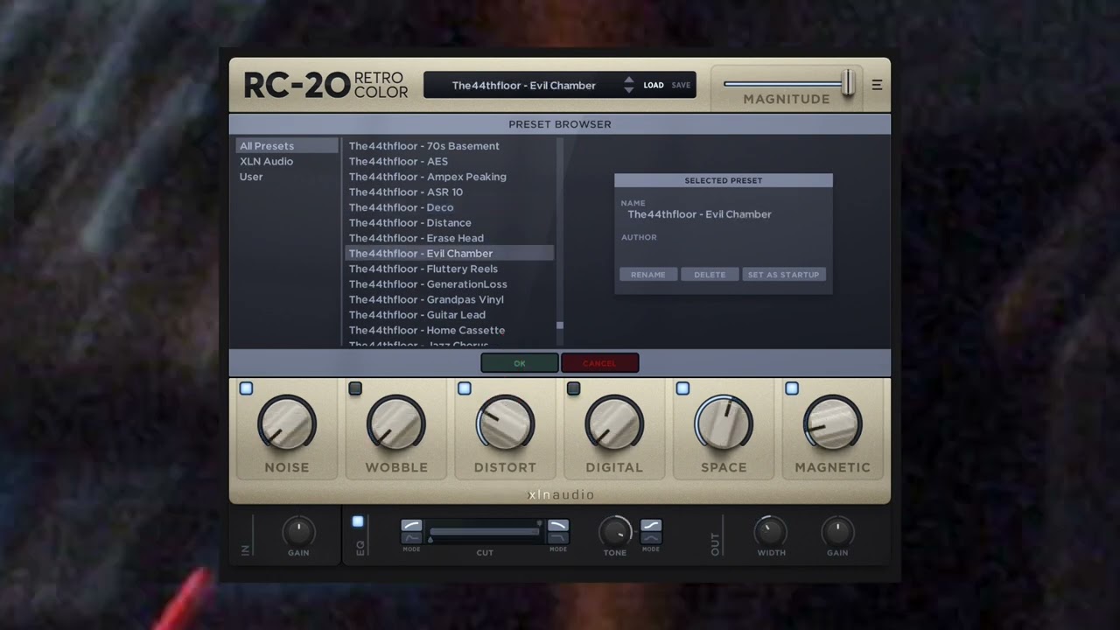Select lower low-cut filter mode icon
This screenshot has height=630, width=1120.
click(411, 538)
